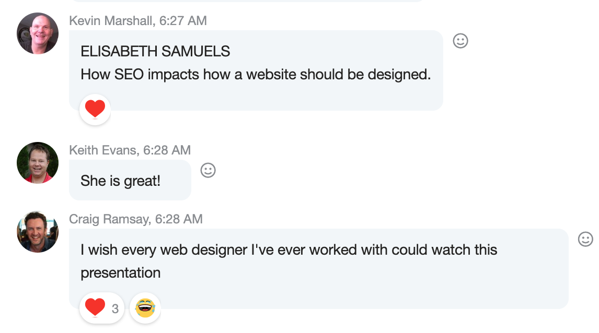Toggle the heart reaction on Craig Ramsay's message
The image size is (599, 333).
tap(96, 308)
